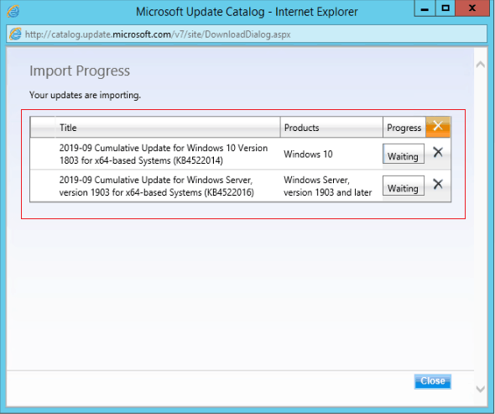
Task: Click the scrollbar up arrow
Action: pos(481,65)
